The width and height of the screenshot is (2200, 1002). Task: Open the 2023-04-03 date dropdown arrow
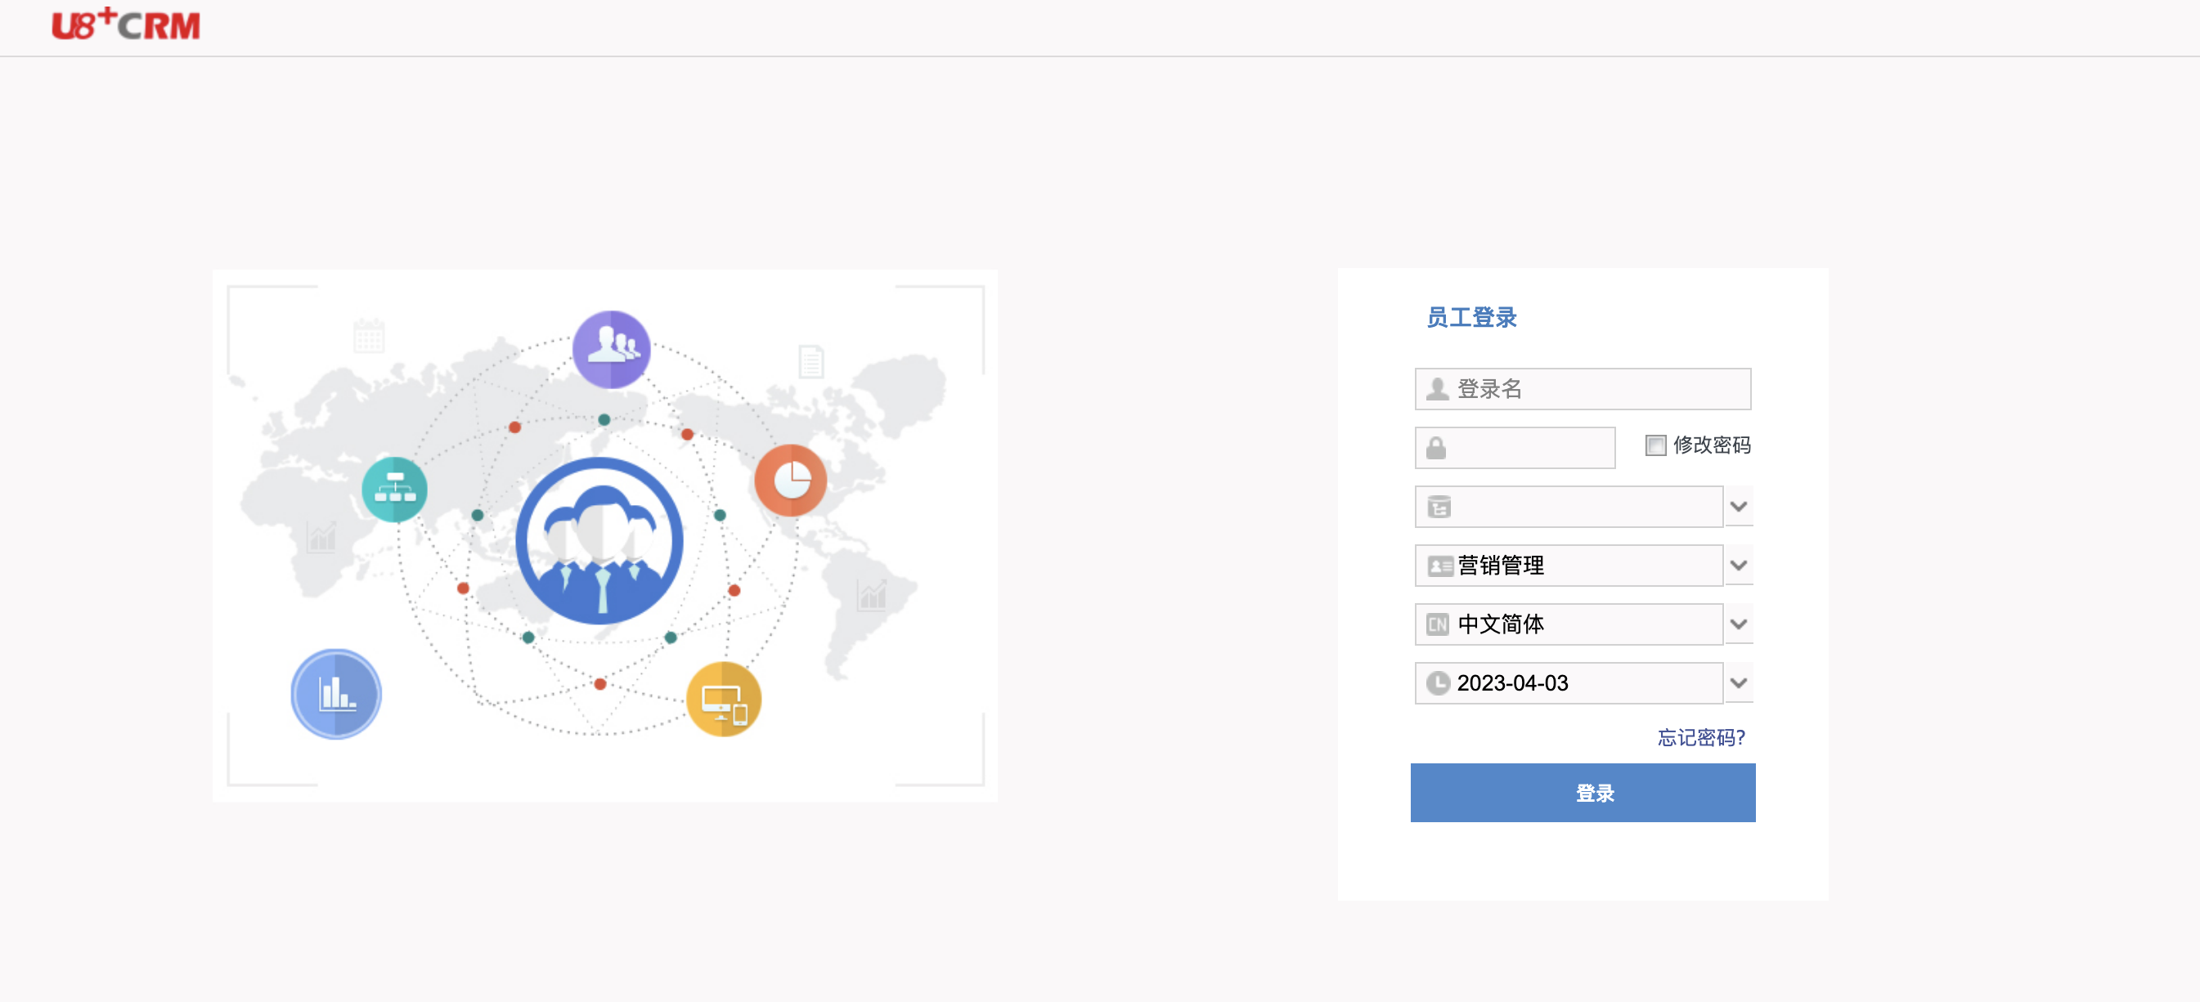point(1738,682)
